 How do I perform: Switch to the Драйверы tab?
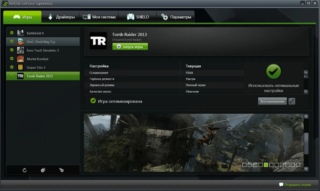[x=61, y=17]
